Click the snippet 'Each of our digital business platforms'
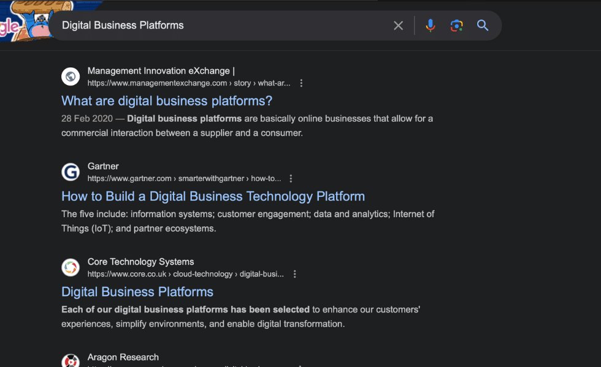Screen dimensions: 601x367 (240, 317)
